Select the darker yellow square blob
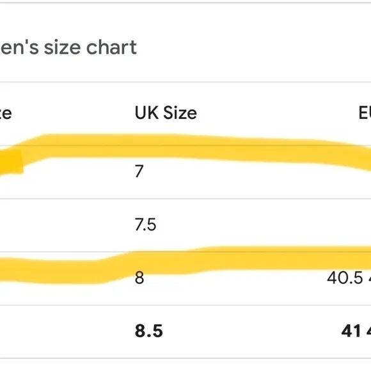The height and width of the screenshot is (371, 371). coord(12,162)
